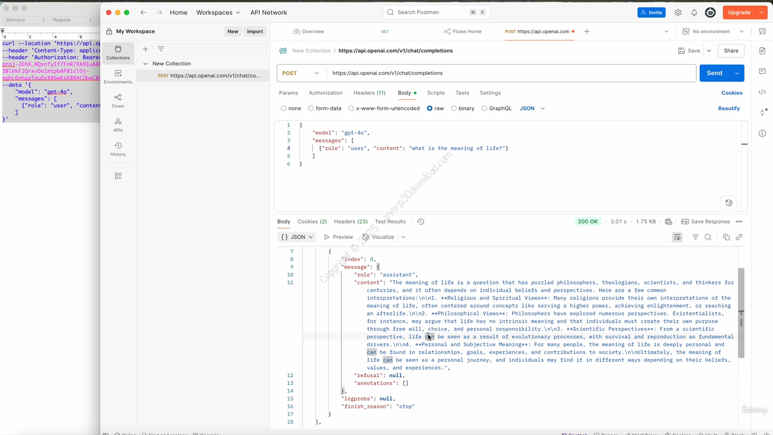
Task: Open the Cookies link
Action: [x=731, y=93]
